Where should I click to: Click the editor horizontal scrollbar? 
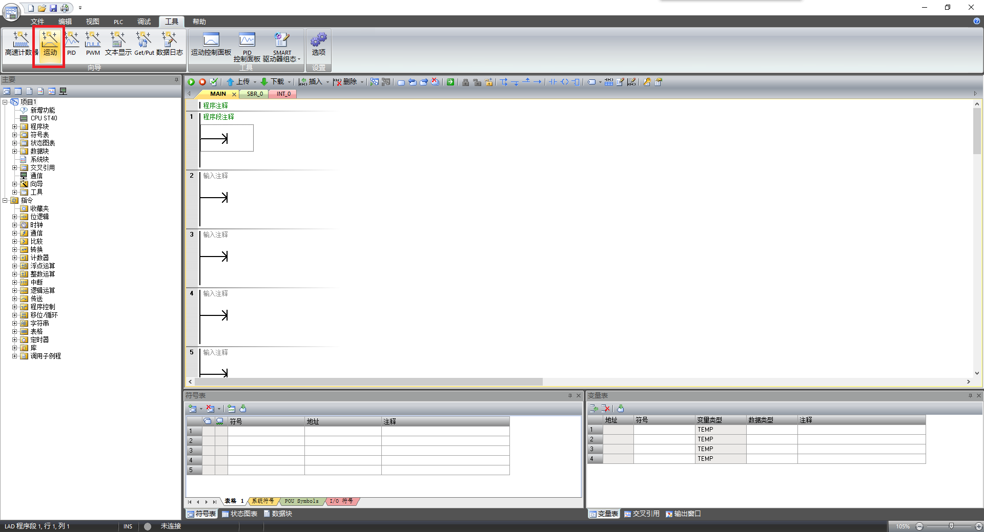pos(368,381)
